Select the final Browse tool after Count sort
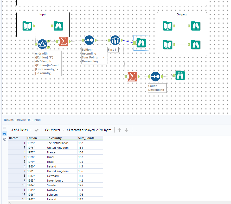 click(180, 75)
